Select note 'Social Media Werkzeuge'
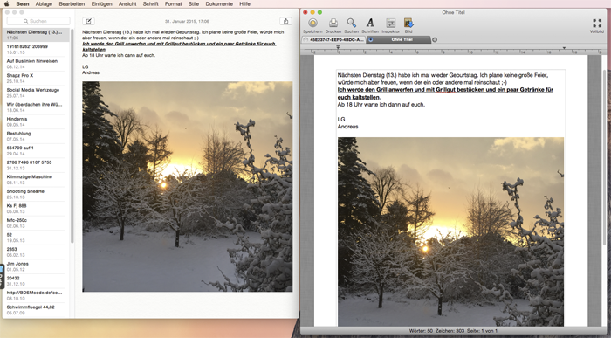Viewport: 611px width, 338px height. pyautogui.click(x=36, y=93)
